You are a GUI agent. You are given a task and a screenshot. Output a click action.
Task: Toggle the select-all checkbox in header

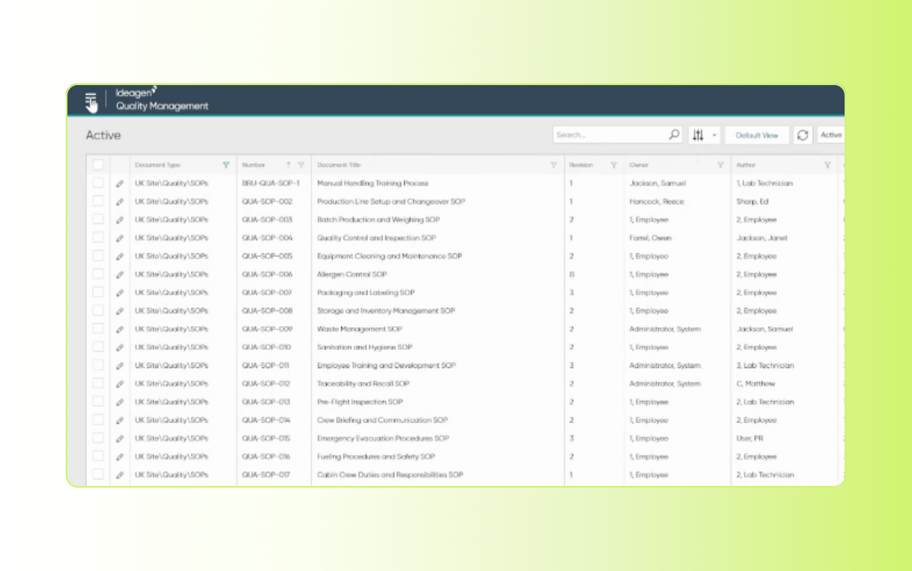pyautogui.click(x=98, y=165)
